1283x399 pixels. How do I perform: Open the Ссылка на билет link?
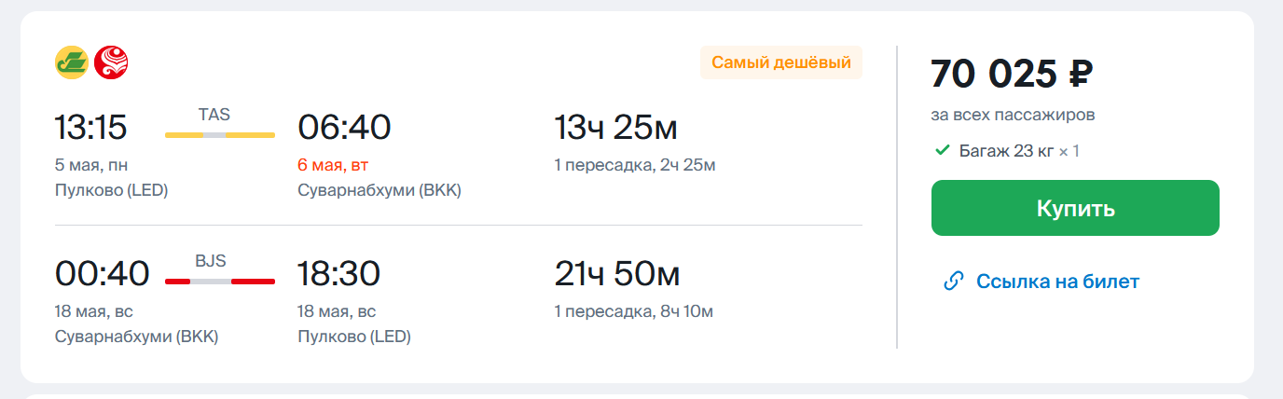coord(1057,282)
